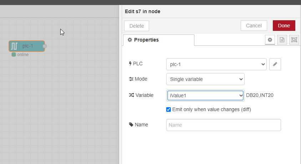
Task: Open the Mode dropdown Single variable
Action: pos(205,79)
